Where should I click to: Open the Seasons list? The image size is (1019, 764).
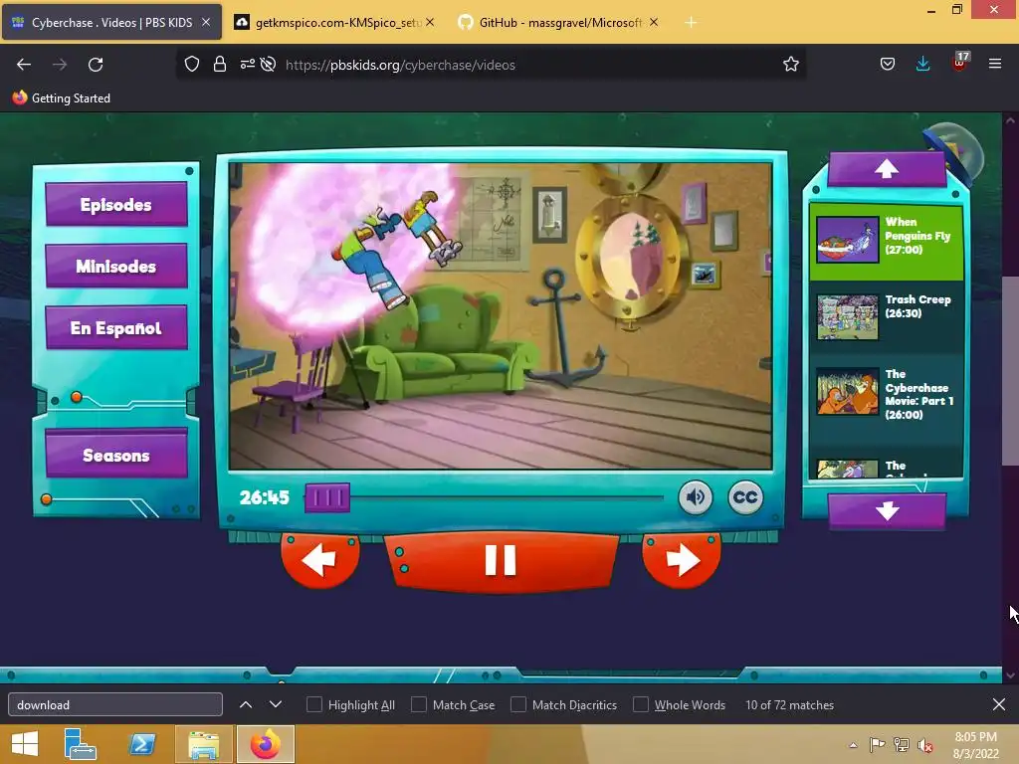click(x=116, y=456)
